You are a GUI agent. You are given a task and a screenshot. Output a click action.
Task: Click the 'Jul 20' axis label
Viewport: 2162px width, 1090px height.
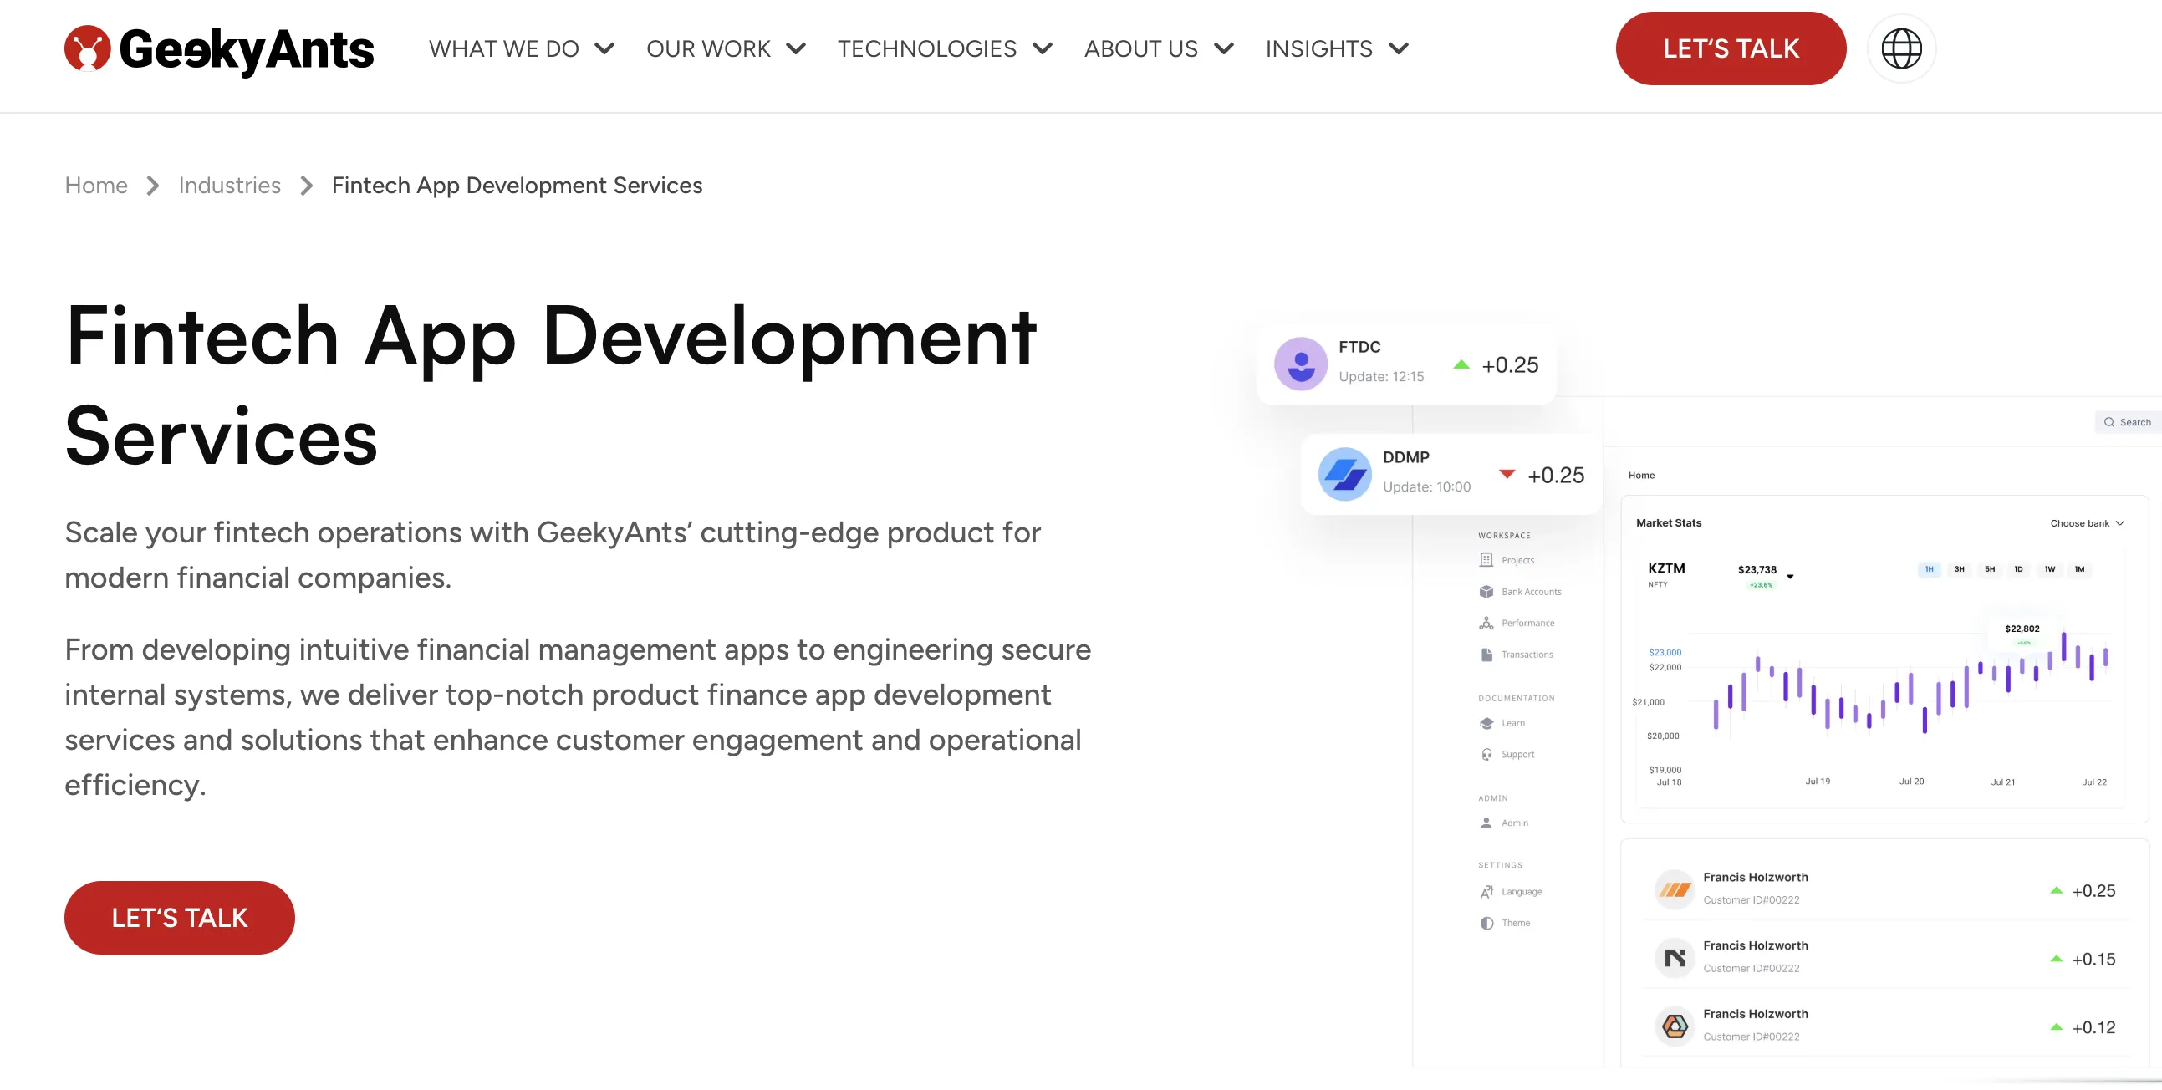tap(1911, 782)
